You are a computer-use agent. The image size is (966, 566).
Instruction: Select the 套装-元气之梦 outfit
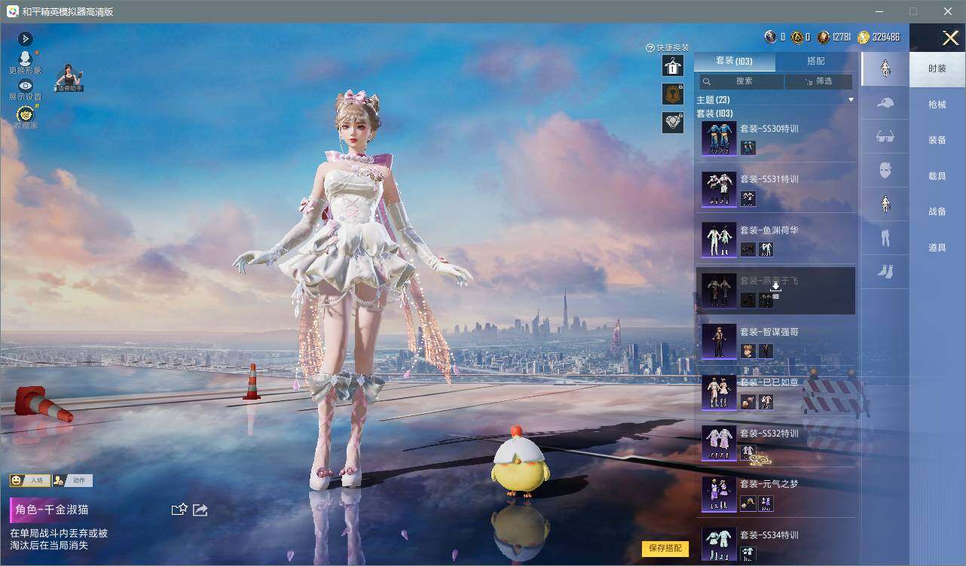775,493
